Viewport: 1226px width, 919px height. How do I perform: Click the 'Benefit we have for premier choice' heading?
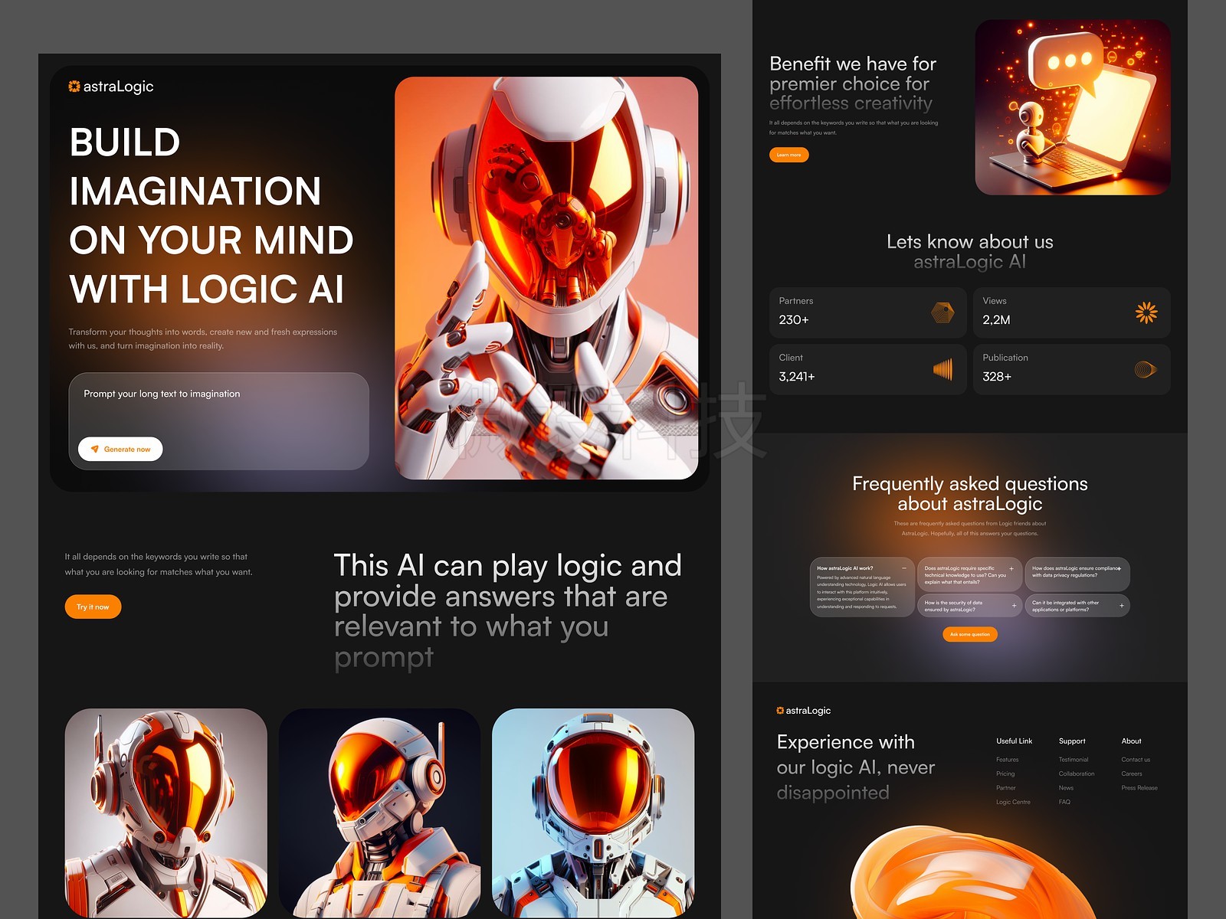click(x=853, y=83)
